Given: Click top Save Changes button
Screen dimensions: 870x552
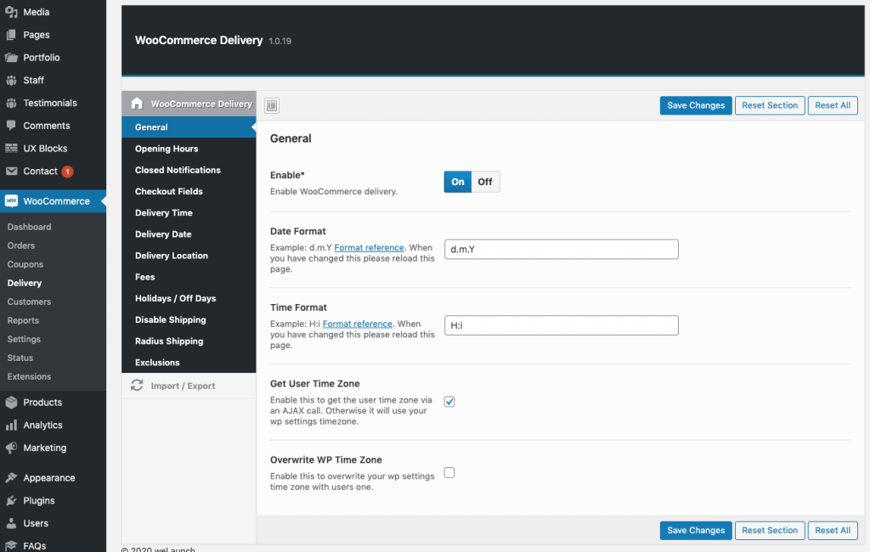Looking at the screenshot, I should pyautogui.click(x=696, y=105).
